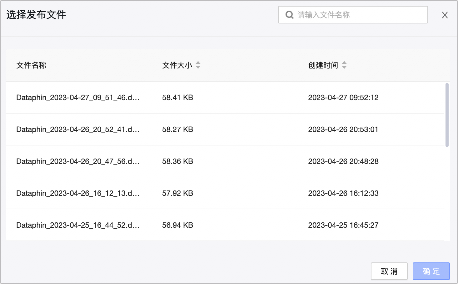Image resolution: width=458 pixels, height=284 pixels.
Task: Select file Dataphin_2023-04-27_09_51_46
Action: 78,98
